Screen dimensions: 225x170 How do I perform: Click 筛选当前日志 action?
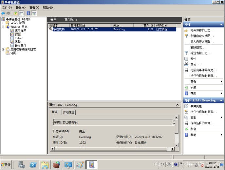click(201, 53)
